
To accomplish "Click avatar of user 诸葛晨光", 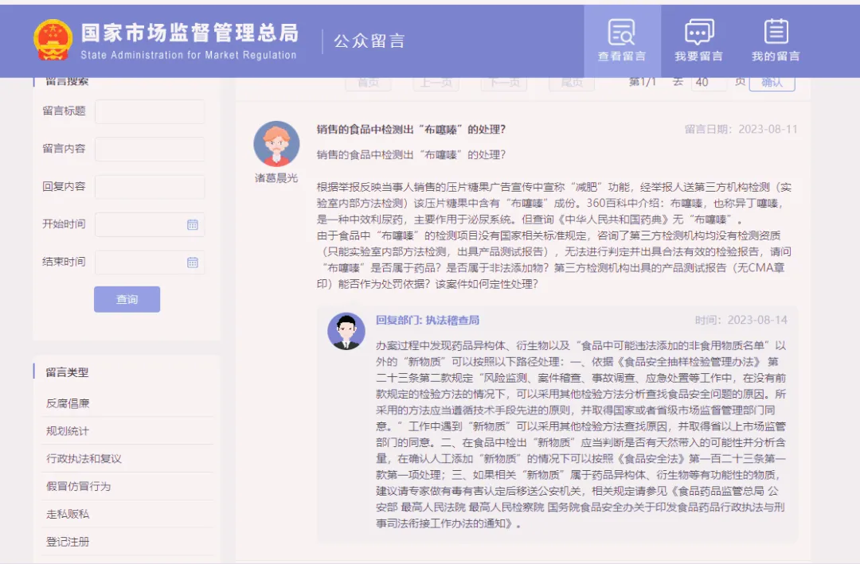I will [276, 144].
